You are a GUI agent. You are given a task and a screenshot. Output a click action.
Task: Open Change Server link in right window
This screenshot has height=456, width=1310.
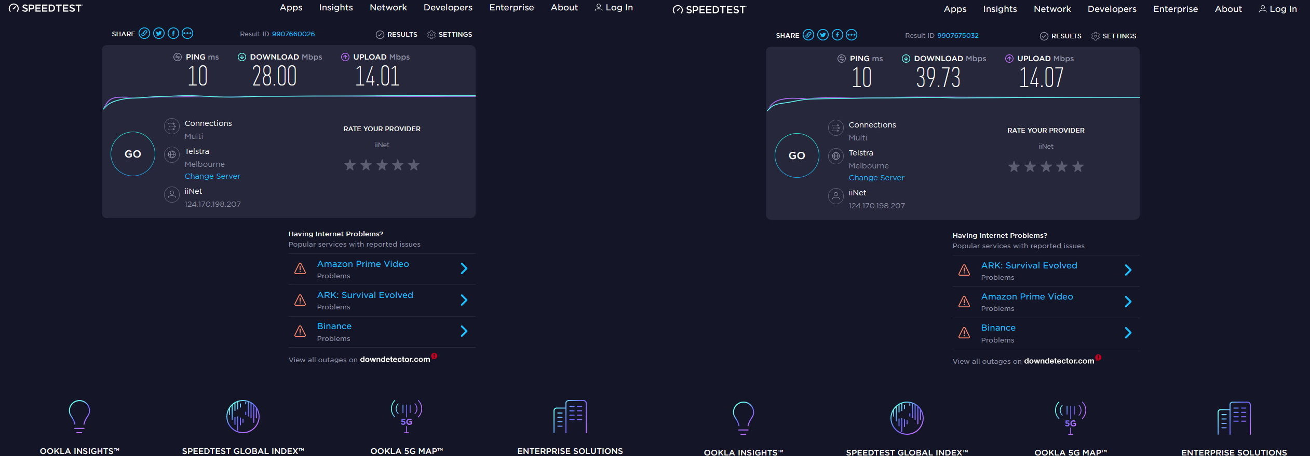(x=876, y=178)
